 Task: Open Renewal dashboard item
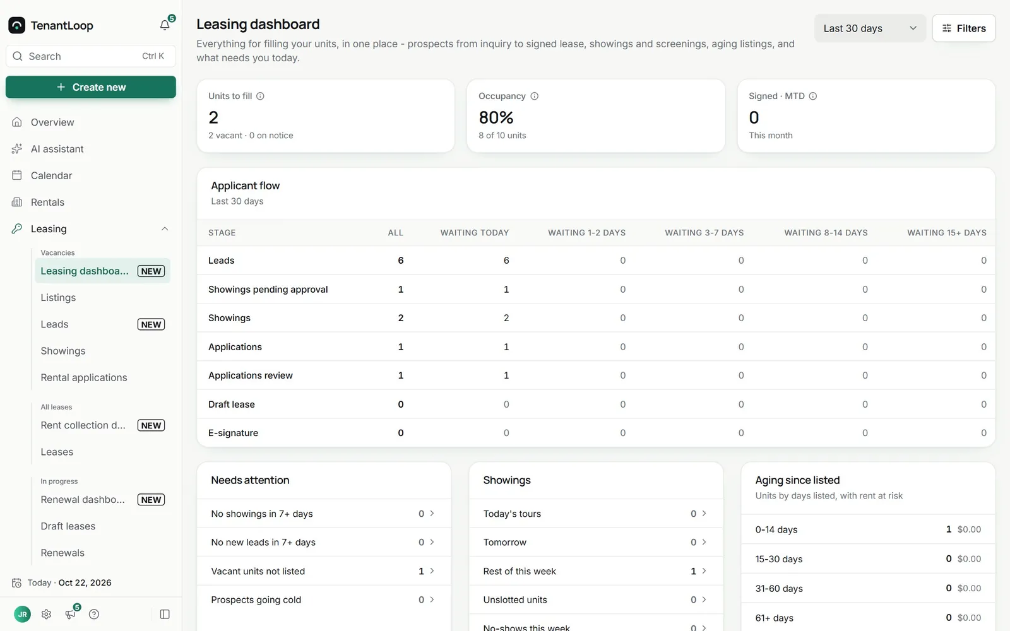point(103,500)
